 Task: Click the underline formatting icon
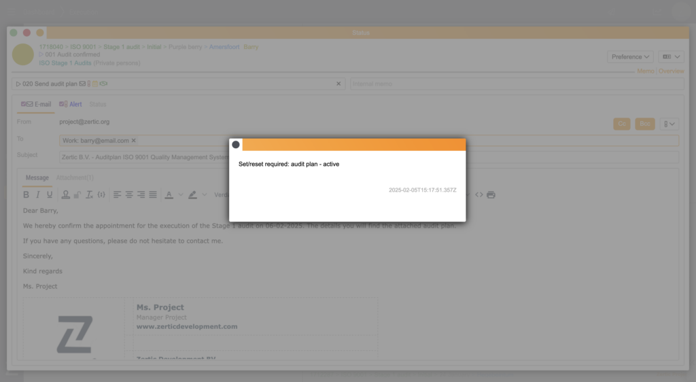(x=50, y=195)
